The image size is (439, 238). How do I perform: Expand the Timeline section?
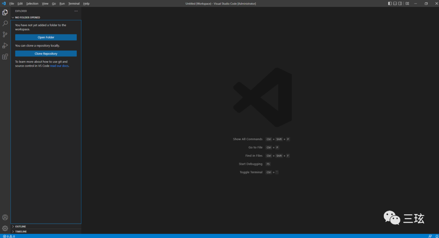[21, 232]
